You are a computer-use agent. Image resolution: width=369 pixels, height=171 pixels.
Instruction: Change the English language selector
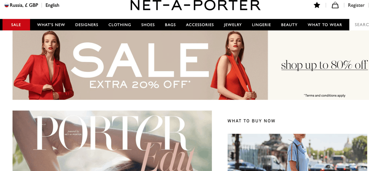52,5
